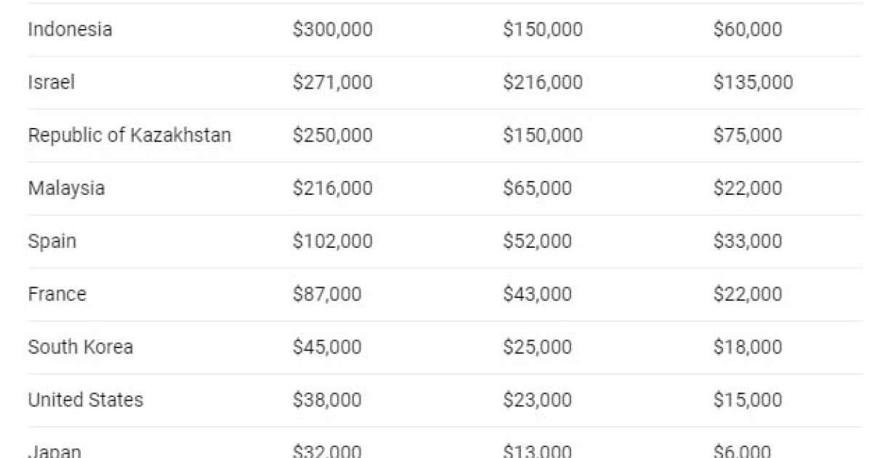872x458 pixels.
Task: Select the $15,000 amount for United States
Action: (747, 400)
